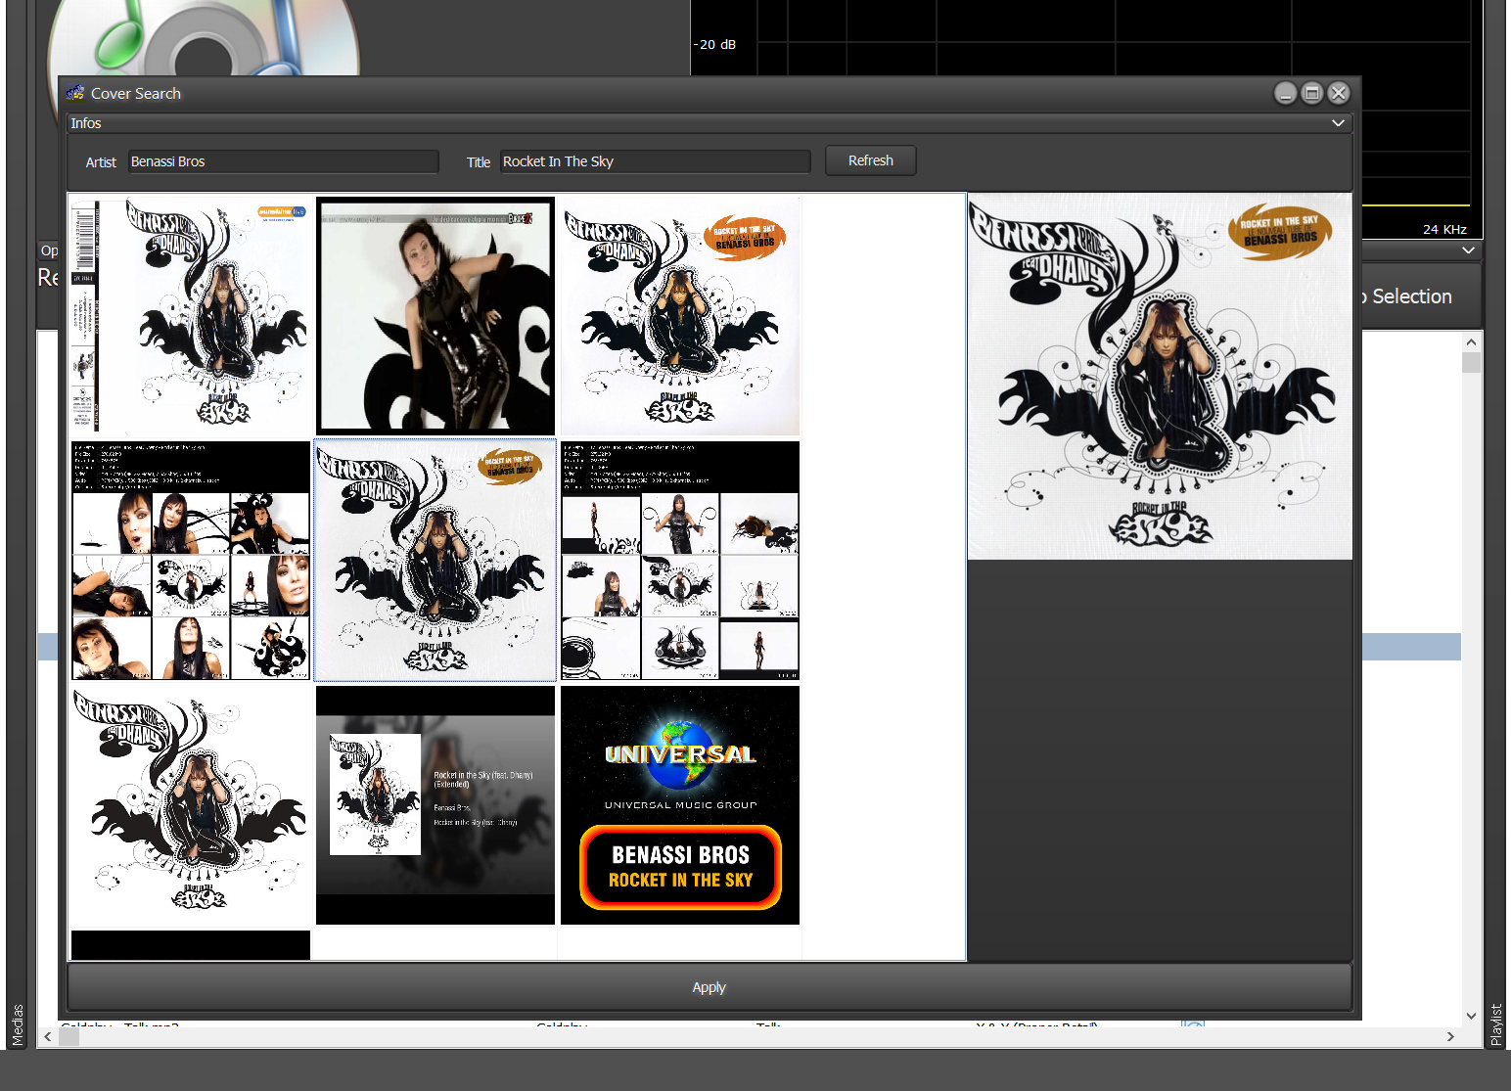Screen dimensions: 1511x1091
Task: Edit the Title field Rocket In The Sky
Action: (x=656, y=161)
